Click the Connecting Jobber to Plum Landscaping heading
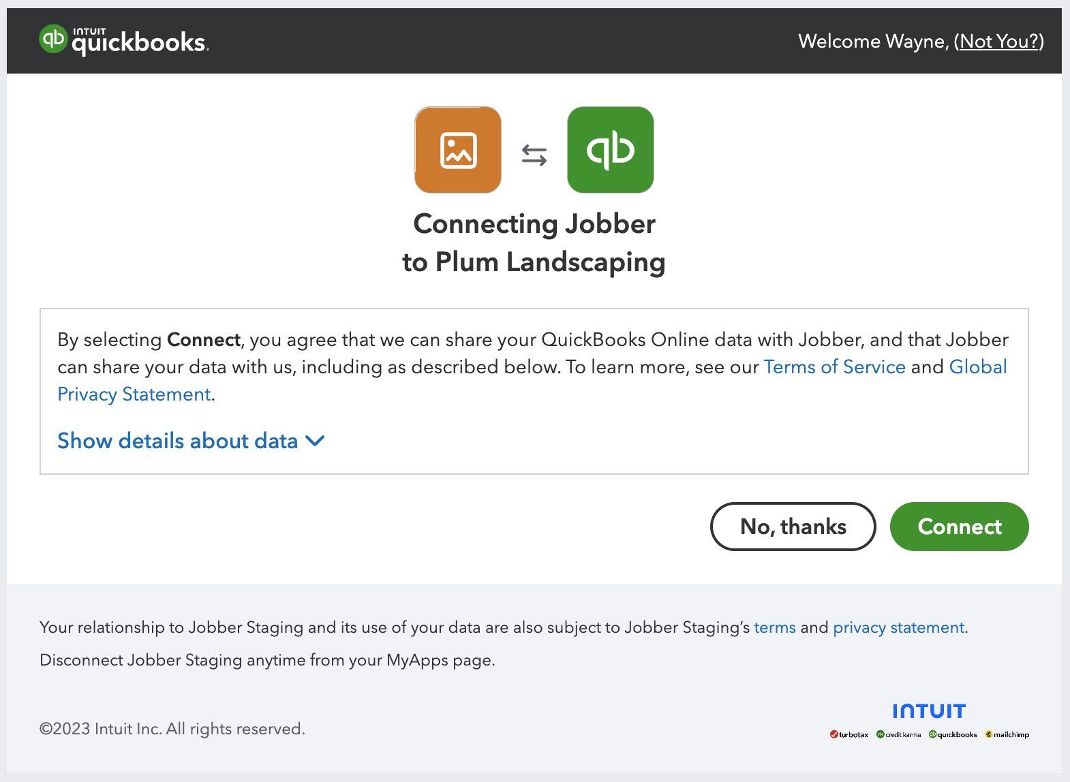1070x782 pixels. [x=534, y=243]
